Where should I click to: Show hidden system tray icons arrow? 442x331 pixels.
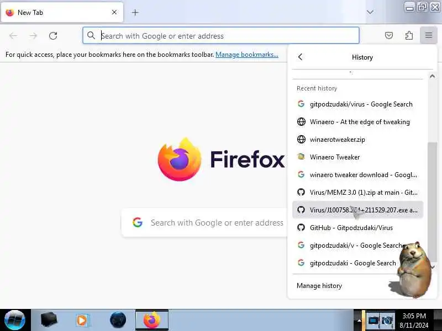pos(359,321)
